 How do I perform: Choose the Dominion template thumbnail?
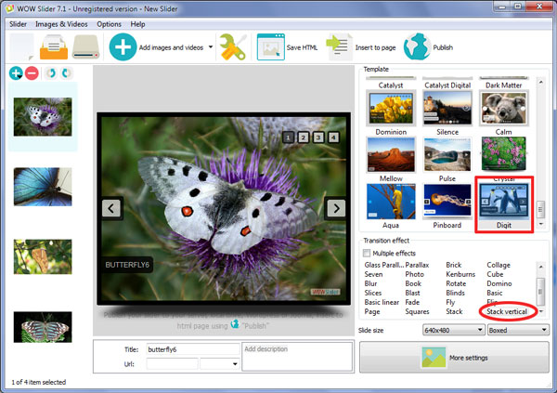(391, 108)
